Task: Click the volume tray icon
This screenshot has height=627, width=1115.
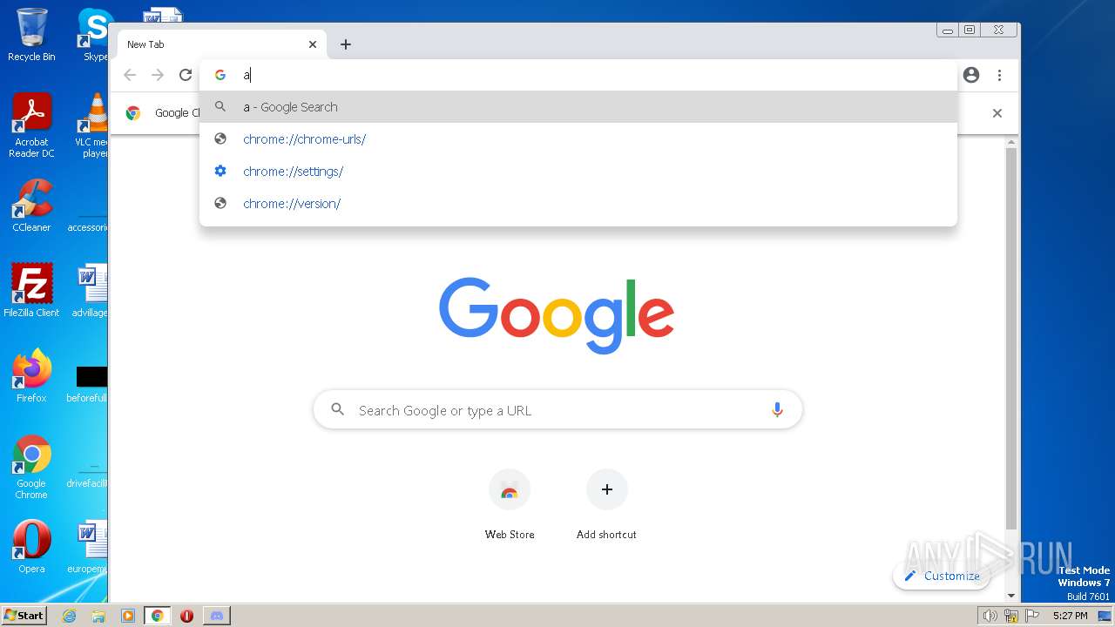Action: [x=990, y=616]
